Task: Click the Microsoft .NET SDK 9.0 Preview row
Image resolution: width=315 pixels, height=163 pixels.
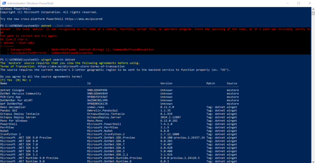Action: pyautogui.click(x=119, y=138)
